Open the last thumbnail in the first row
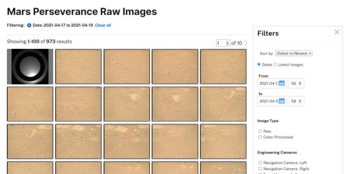This screenshot has width=349, height=174. pos(223,67)
